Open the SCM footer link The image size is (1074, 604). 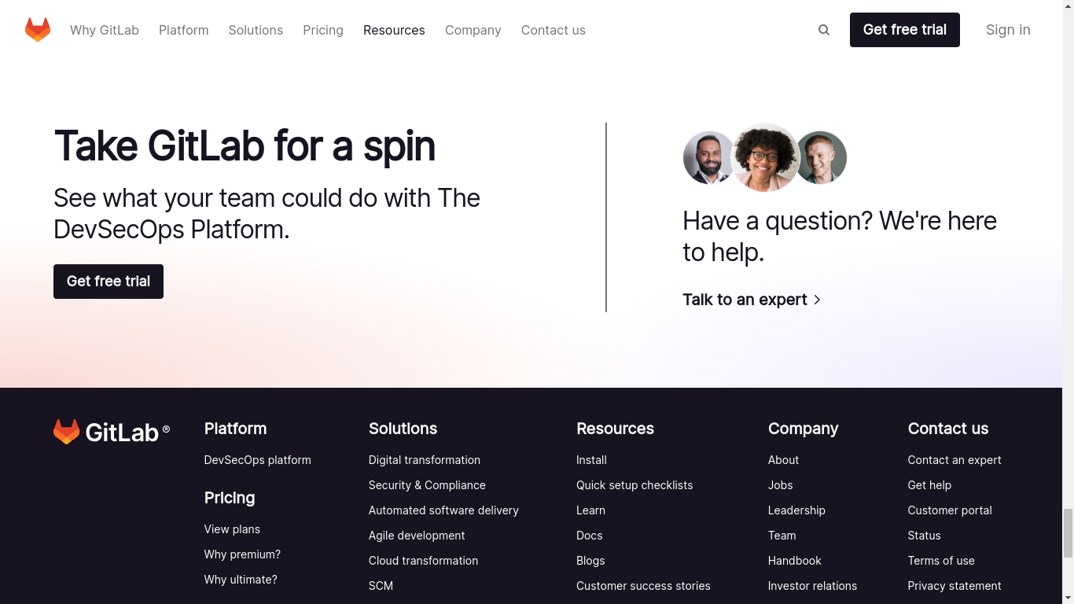381,586
